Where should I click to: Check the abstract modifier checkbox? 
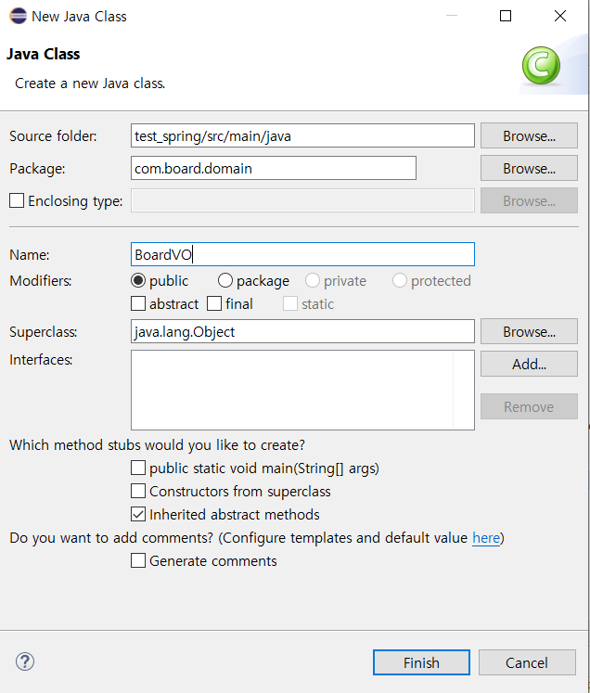pyautogui.click(x=138, y=303)
